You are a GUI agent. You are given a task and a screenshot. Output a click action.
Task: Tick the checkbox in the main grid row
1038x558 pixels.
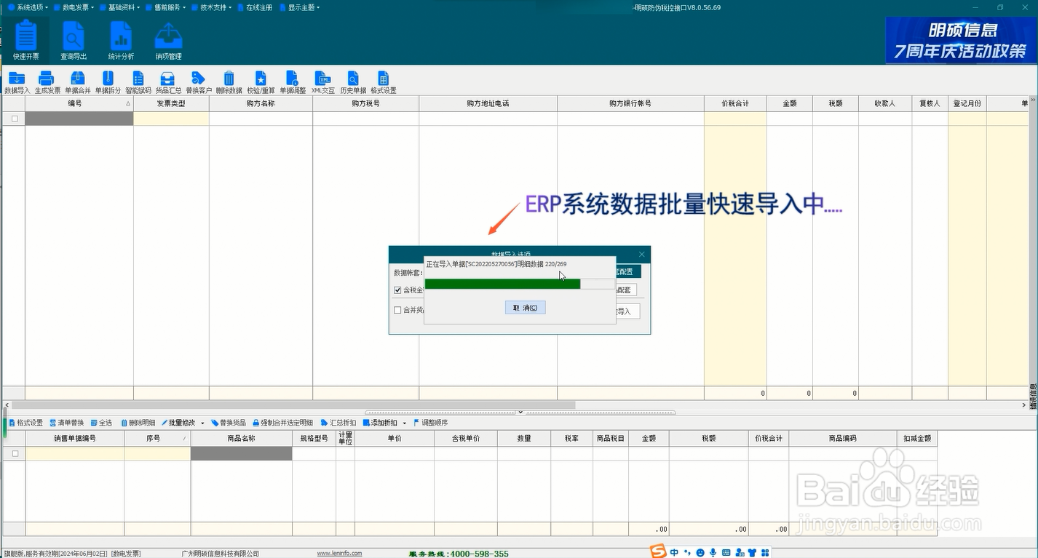[15, 119]
